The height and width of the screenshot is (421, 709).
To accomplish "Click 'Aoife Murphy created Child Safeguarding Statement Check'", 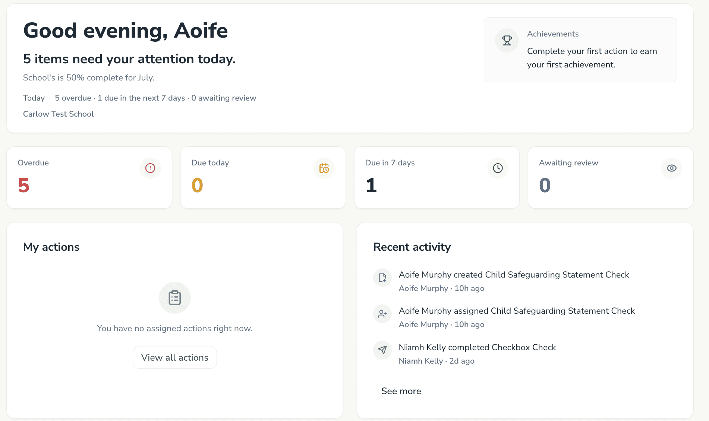I will (514, 275).
